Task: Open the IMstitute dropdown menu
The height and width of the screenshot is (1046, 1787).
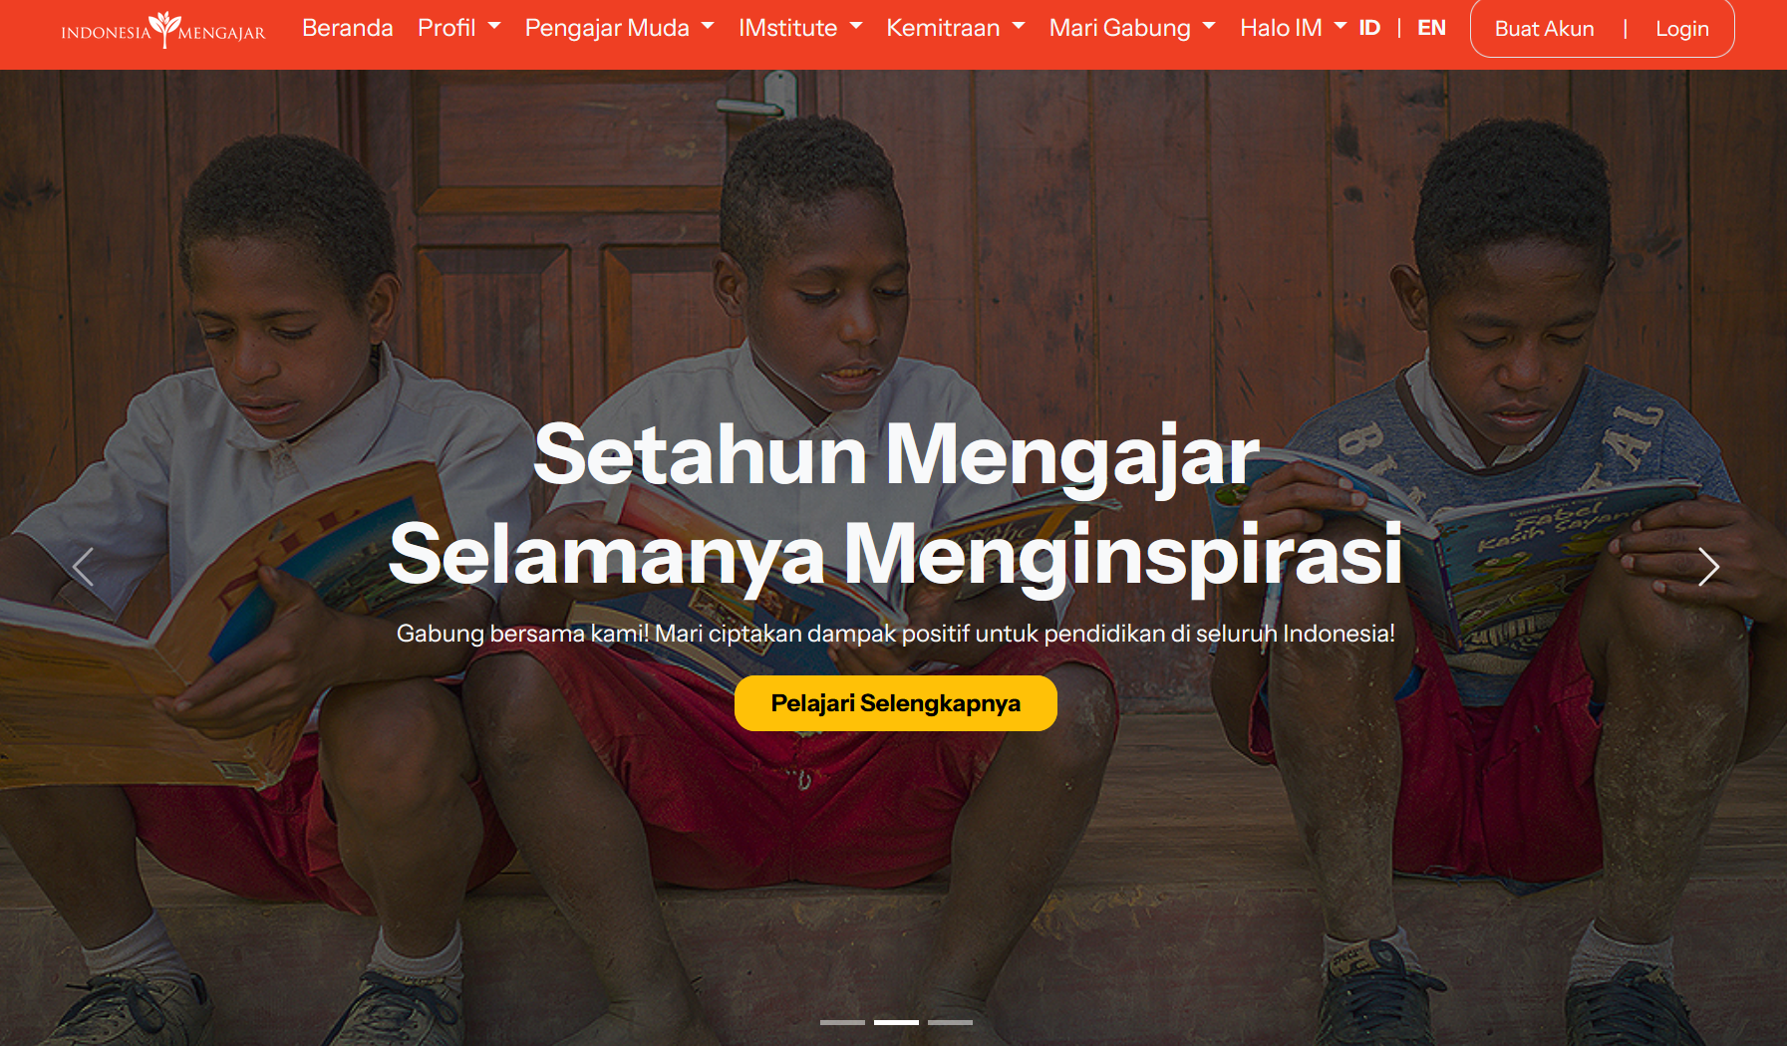Action: click(800, 28)
